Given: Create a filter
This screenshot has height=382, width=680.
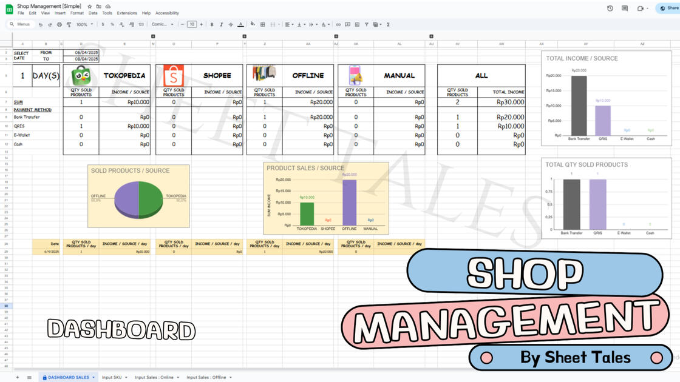Looking at the screenshot, I should pyautogui.click(x=367, y=25).
